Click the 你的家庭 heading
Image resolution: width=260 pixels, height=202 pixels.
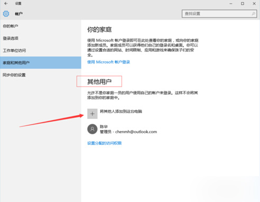(x=99, y=30)
